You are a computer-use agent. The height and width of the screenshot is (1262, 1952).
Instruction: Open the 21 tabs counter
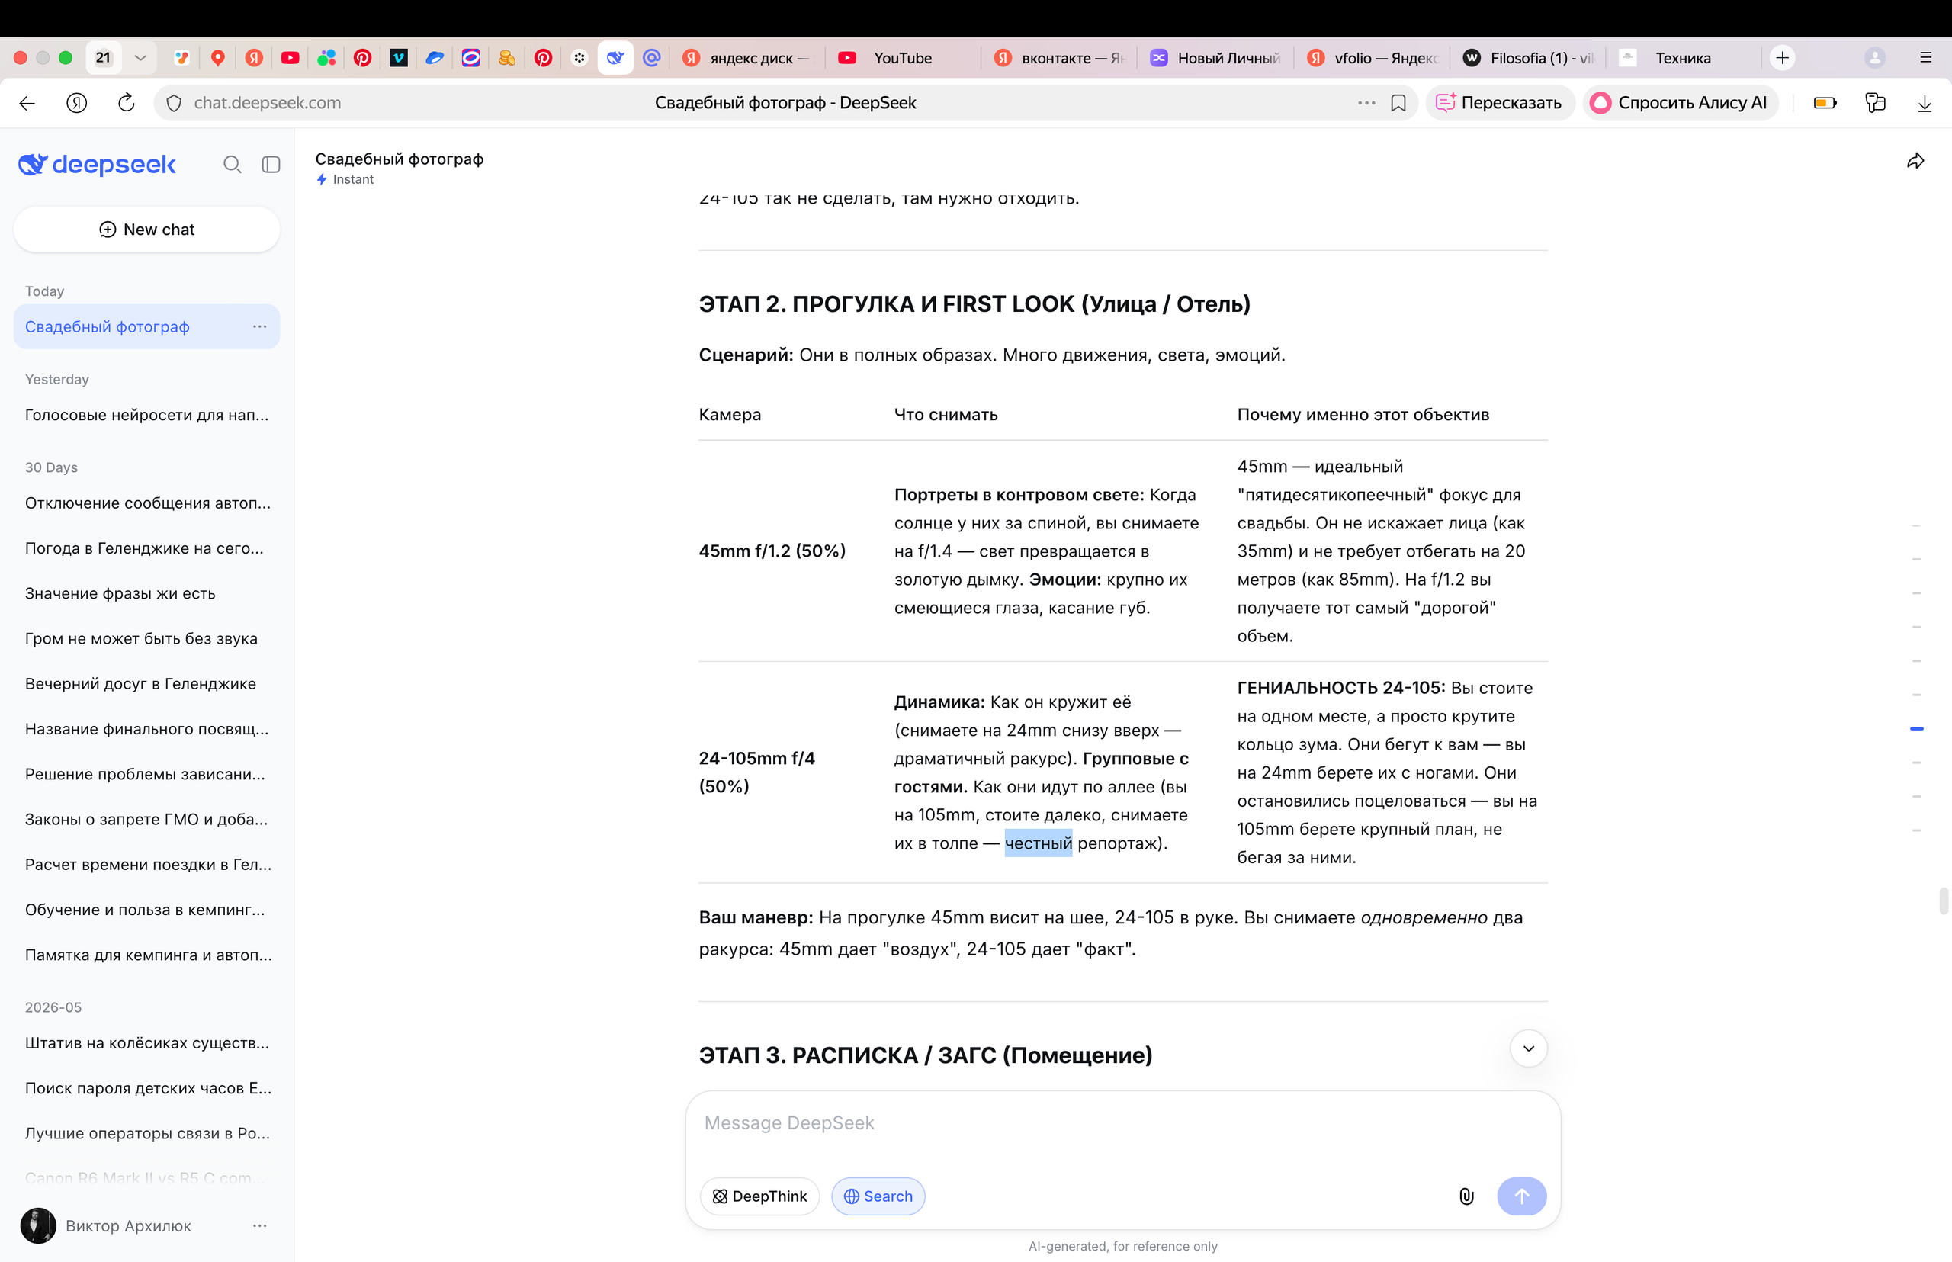click(x=103, y=58)
